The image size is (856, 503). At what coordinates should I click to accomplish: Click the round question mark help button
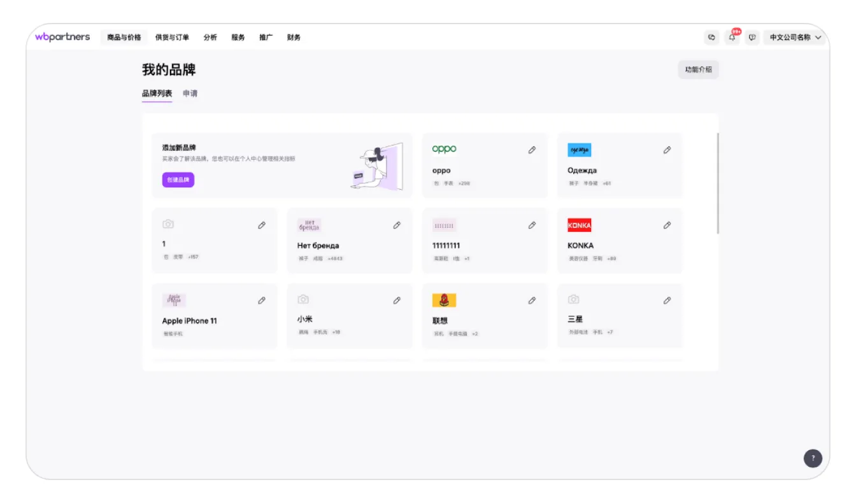pos(813,458)
